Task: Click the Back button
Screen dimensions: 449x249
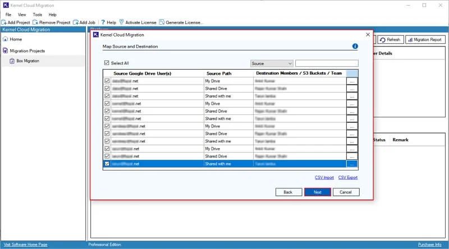Action: click(x=288, y=192)
